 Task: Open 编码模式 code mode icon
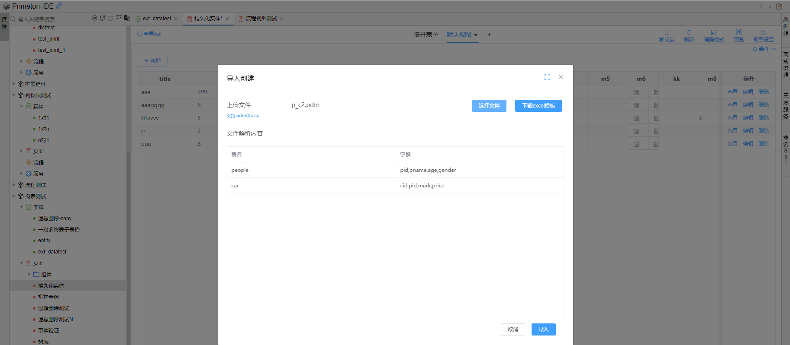coord(713,33)
